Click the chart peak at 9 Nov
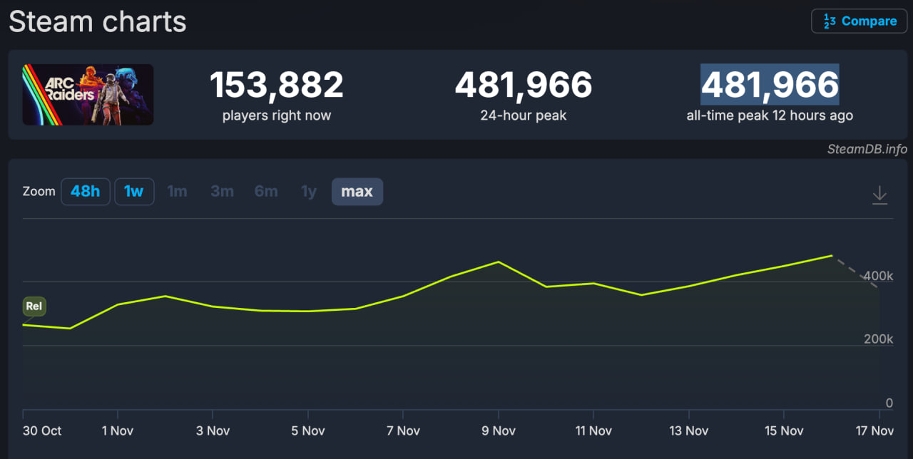The width and height of the screenshot is (913, 459). click(x=498, y=262)
